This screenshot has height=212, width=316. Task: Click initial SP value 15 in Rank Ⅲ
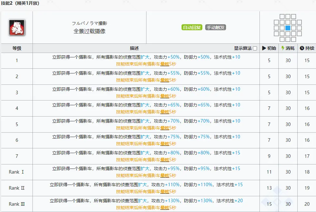(269, 204)
